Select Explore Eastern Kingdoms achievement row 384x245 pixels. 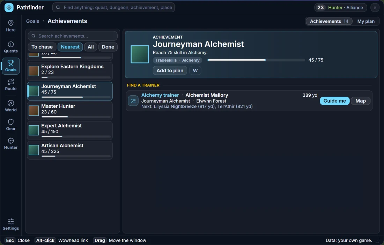pyautogui.click(x=70, y=71)
